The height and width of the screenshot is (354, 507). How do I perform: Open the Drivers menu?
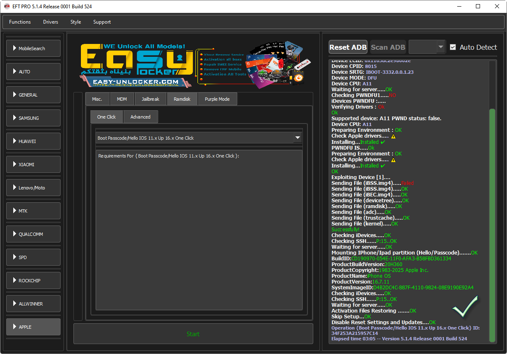(51, 22)
